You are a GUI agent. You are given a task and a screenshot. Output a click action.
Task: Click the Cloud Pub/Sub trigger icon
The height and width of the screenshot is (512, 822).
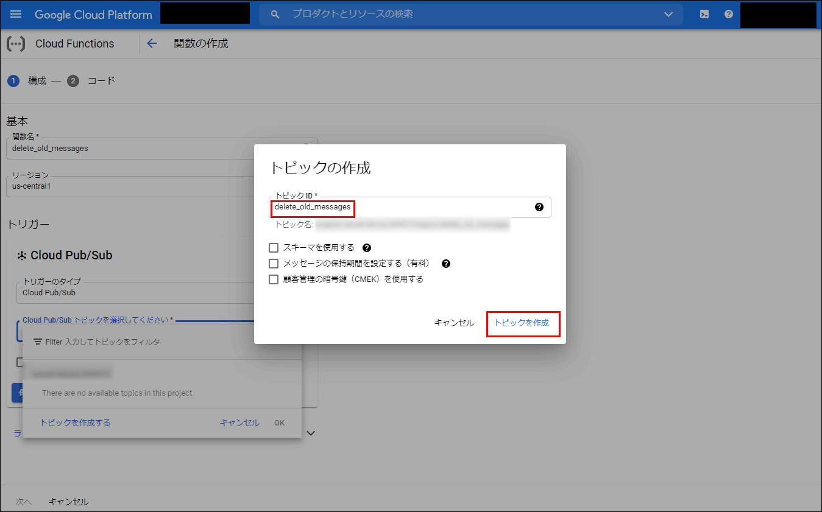coord(21,256)
